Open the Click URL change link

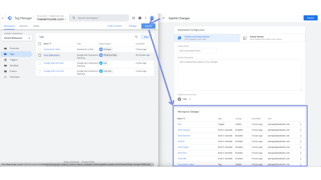coord(182,158)
